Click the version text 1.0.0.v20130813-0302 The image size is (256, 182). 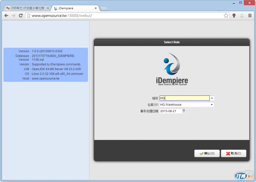(x=47, y=51)
